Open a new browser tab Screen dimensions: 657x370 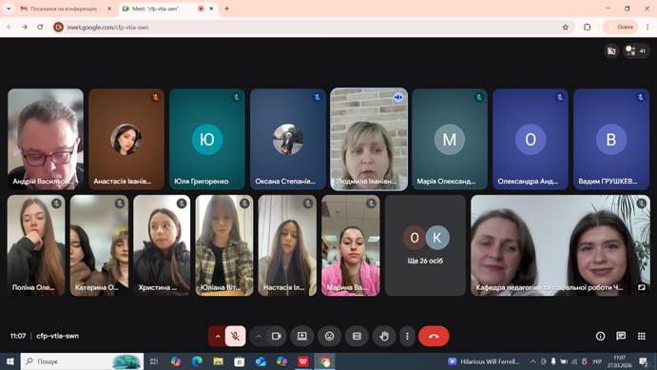click(x=226, y=9)
